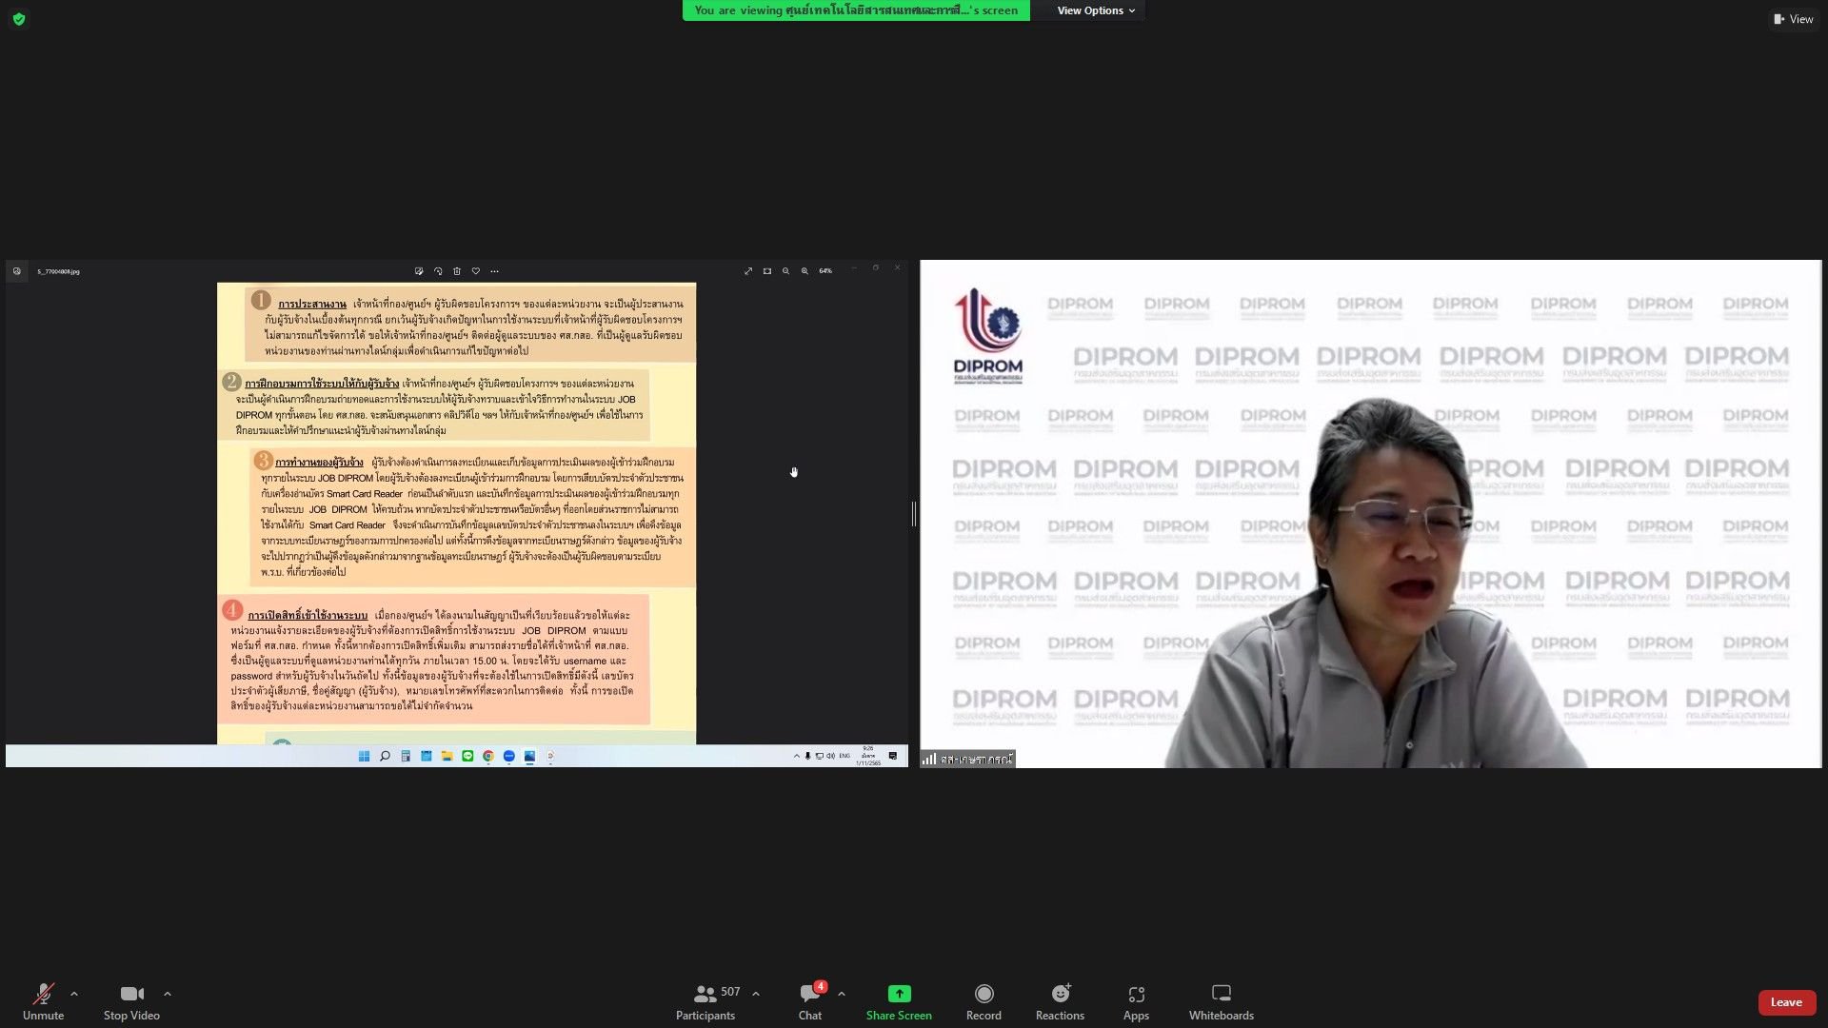Viewport: 1828px width, 1028px height.
Task: Click ENG language indicator in tray
Action: (844, 756)
